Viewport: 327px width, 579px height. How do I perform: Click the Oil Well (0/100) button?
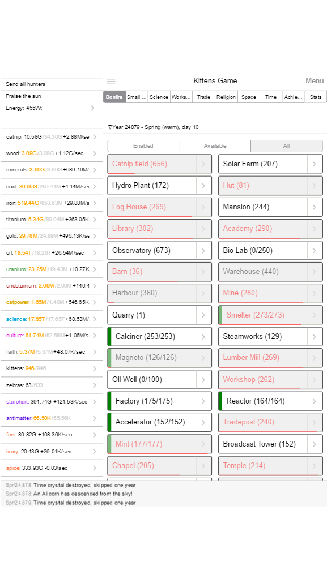coord(152,379)
